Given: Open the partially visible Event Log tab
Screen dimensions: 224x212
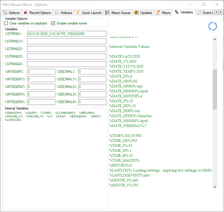Looking at the screenshot, I should click(x=204, y=13).
